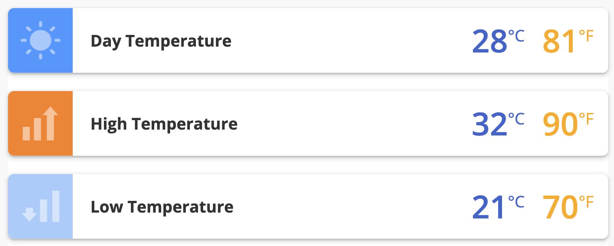Click the blue 32 high Celsius value
This screenshot has width=614, height=246.
[490, 125]
